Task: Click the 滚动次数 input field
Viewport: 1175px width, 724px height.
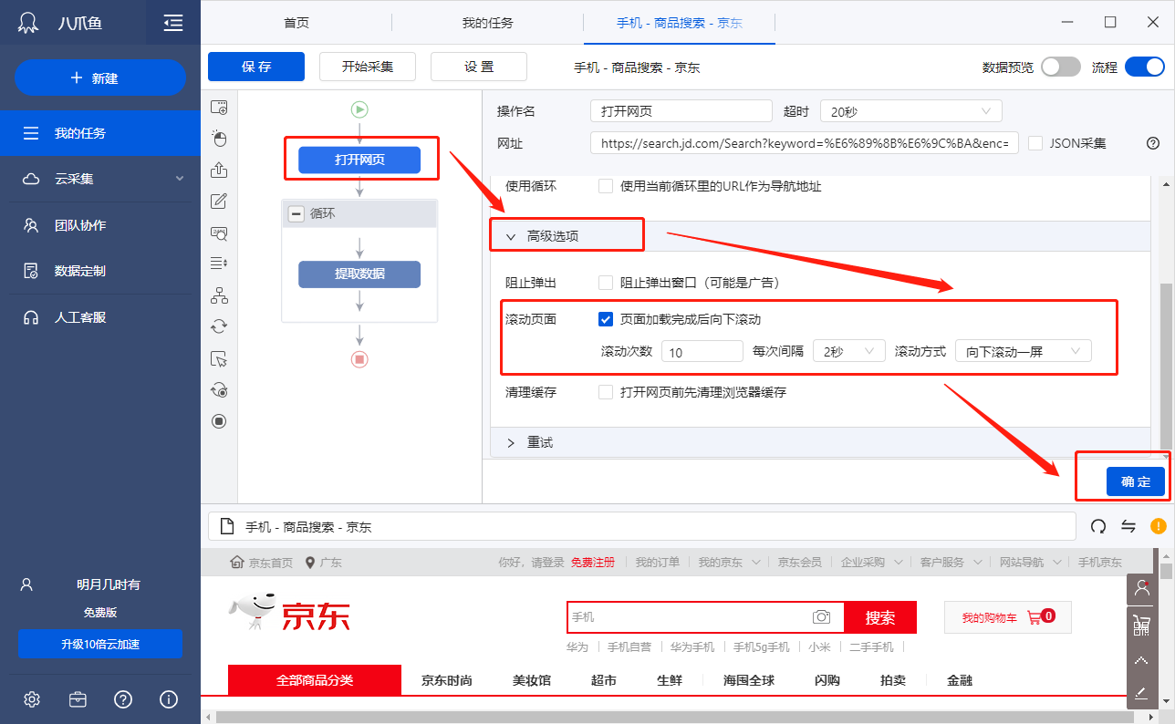Action: 702,351
